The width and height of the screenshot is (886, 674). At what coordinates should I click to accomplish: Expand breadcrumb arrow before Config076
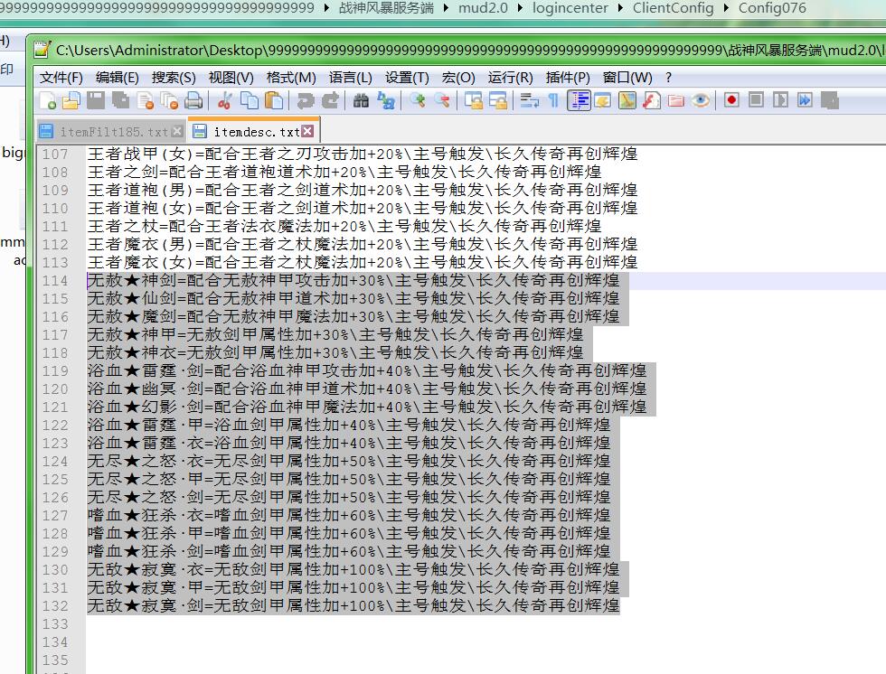click(726, 8)
